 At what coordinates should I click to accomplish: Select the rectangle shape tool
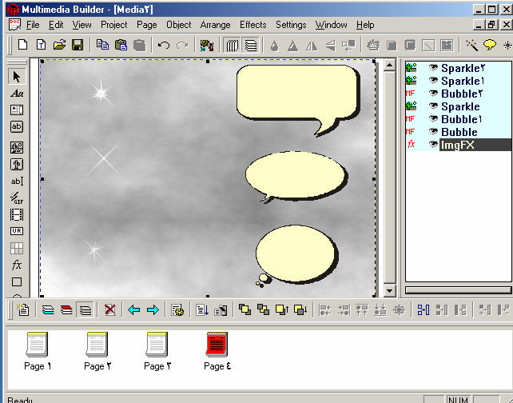[16, 281]
